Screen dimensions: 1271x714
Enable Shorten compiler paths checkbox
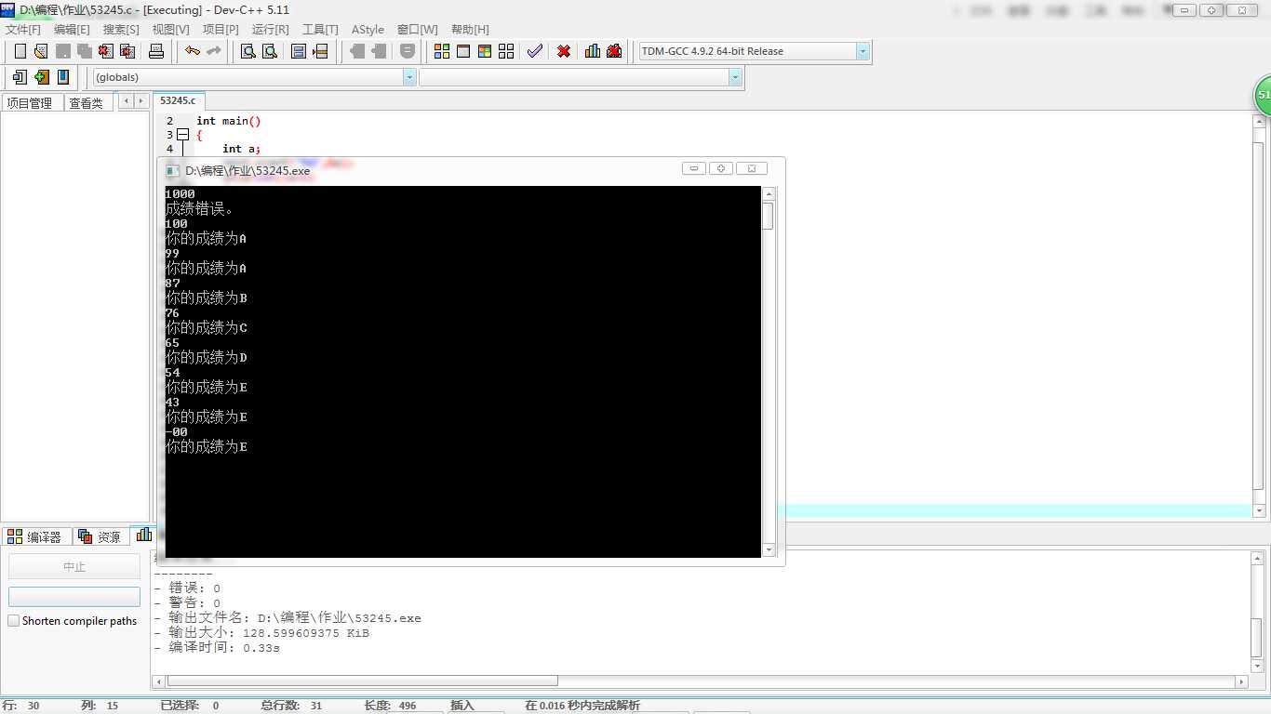[13, 620]
